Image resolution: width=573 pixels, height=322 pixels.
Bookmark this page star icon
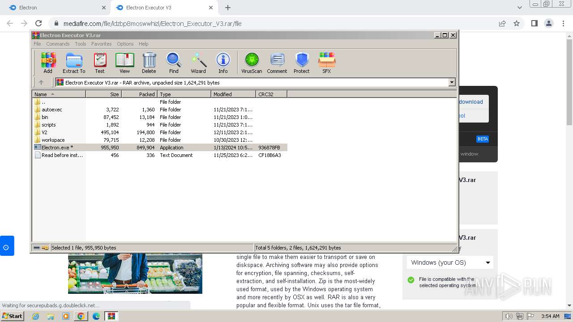tap(517, 23)
